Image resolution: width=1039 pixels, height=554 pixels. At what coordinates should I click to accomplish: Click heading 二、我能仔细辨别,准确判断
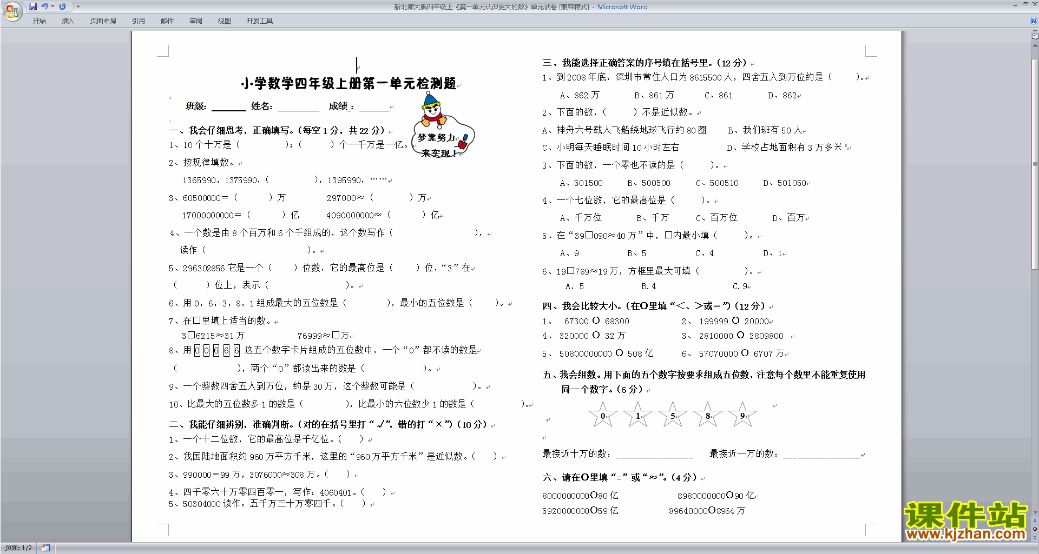point(328,425)
